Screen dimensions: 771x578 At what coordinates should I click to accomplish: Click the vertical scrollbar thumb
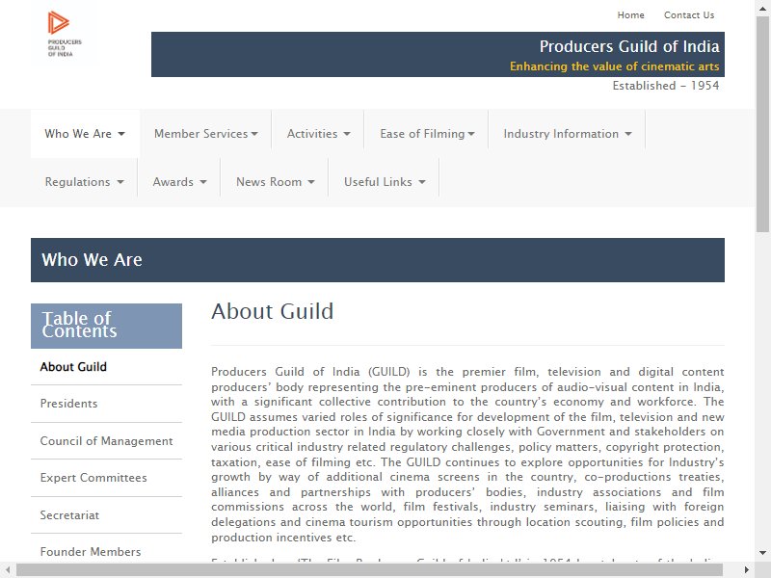pyautogui.click(x=762, y=124)
